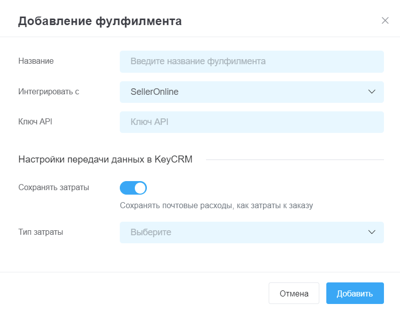The image size is (400, 311).
Task: Focus the Ключ API input field
Action: pos(252,122)
